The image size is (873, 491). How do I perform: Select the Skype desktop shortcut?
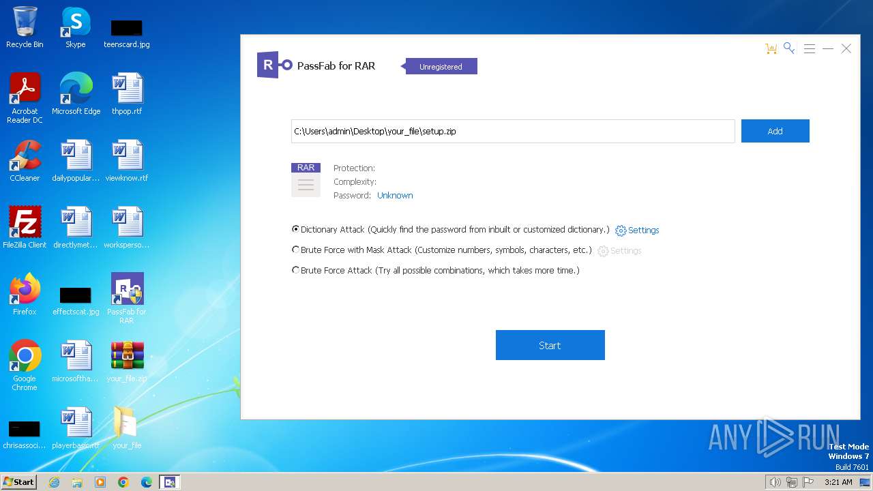click(76, 28)
